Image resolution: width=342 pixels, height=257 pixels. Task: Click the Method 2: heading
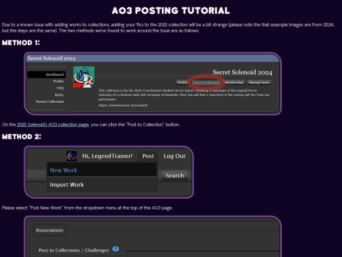click(x=22, y=136)
